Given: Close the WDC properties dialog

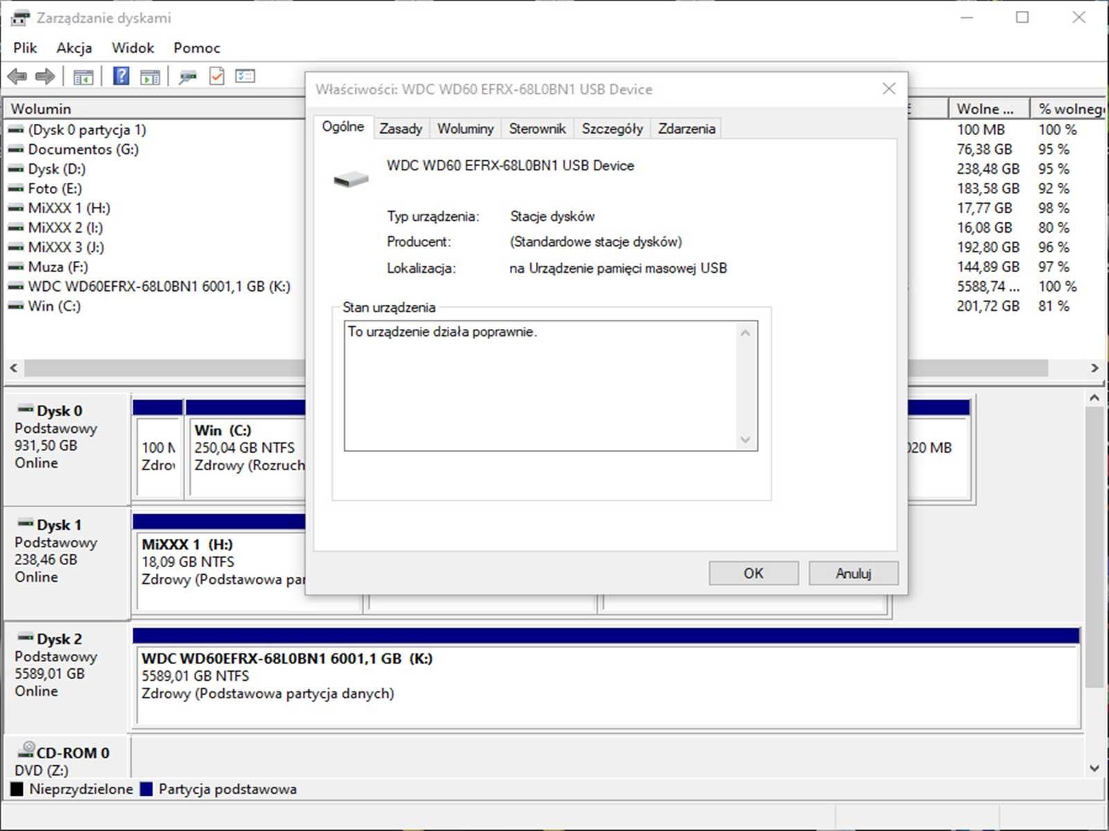Looking at the screenshot, I should pos(889,89).
